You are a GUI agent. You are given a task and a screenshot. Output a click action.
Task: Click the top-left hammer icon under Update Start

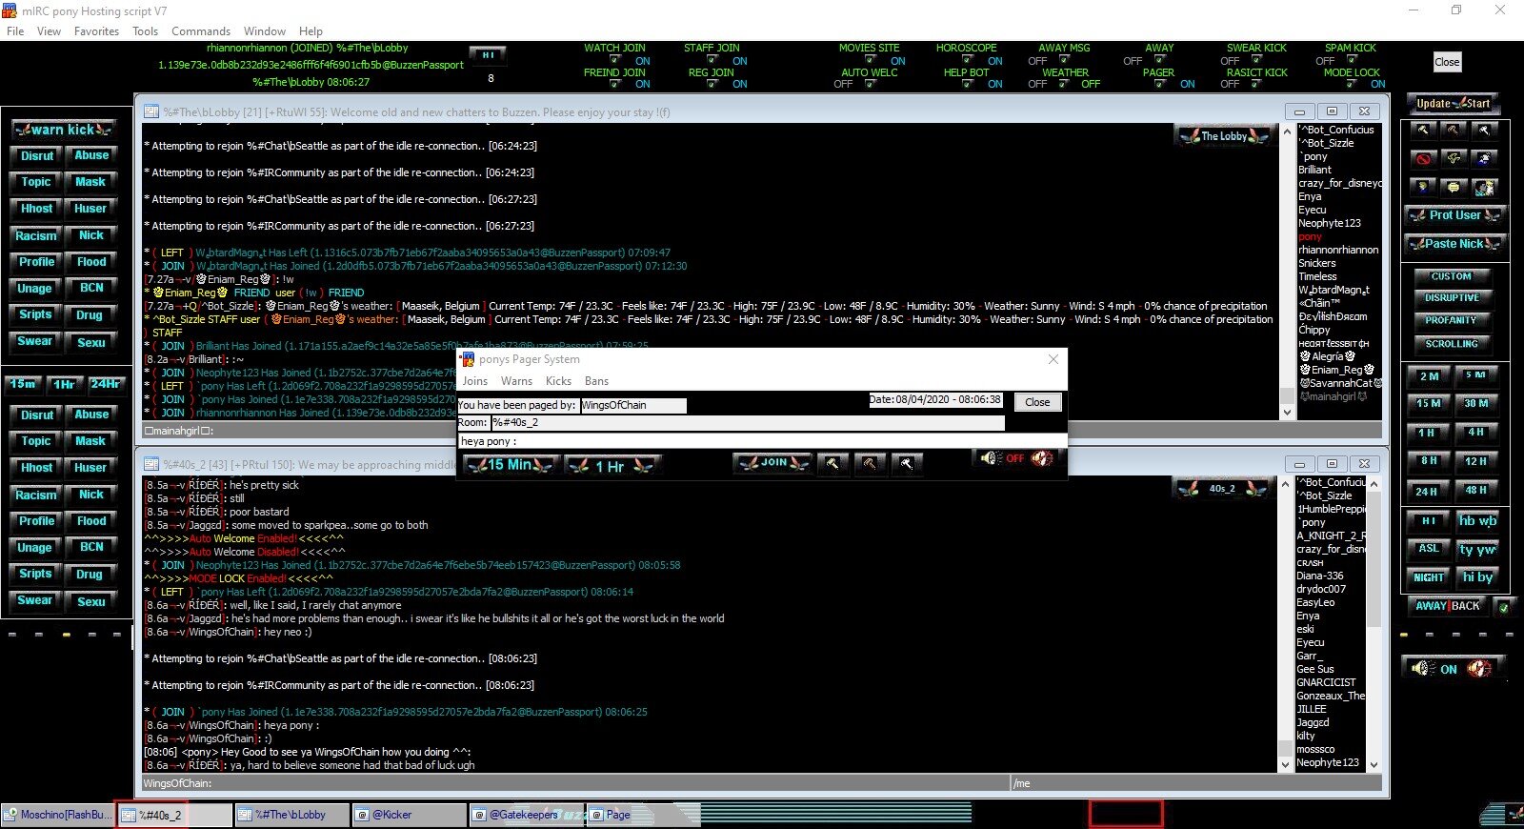[x=1423, y=130]
